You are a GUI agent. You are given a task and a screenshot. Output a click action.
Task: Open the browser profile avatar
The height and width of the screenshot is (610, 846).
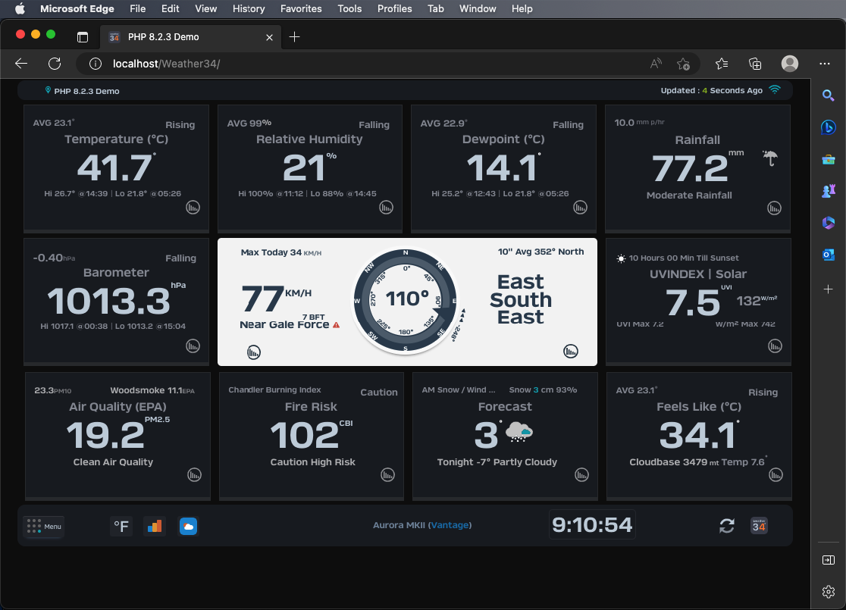click(x=790, y=64)
